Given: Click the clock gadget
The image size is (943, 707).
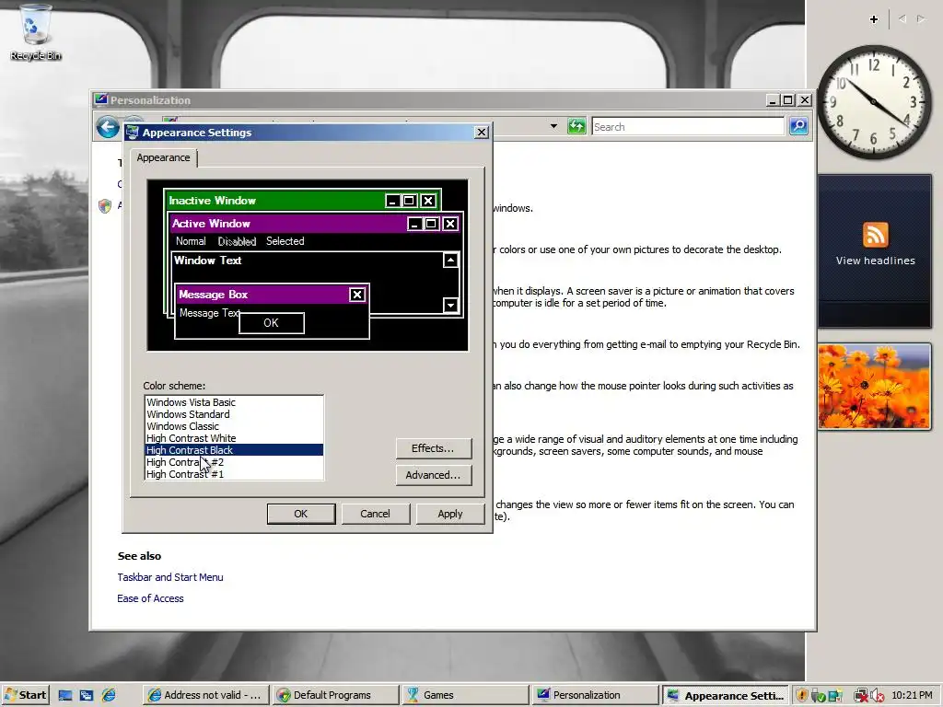Looking at the screenshot, I should 874,101.
